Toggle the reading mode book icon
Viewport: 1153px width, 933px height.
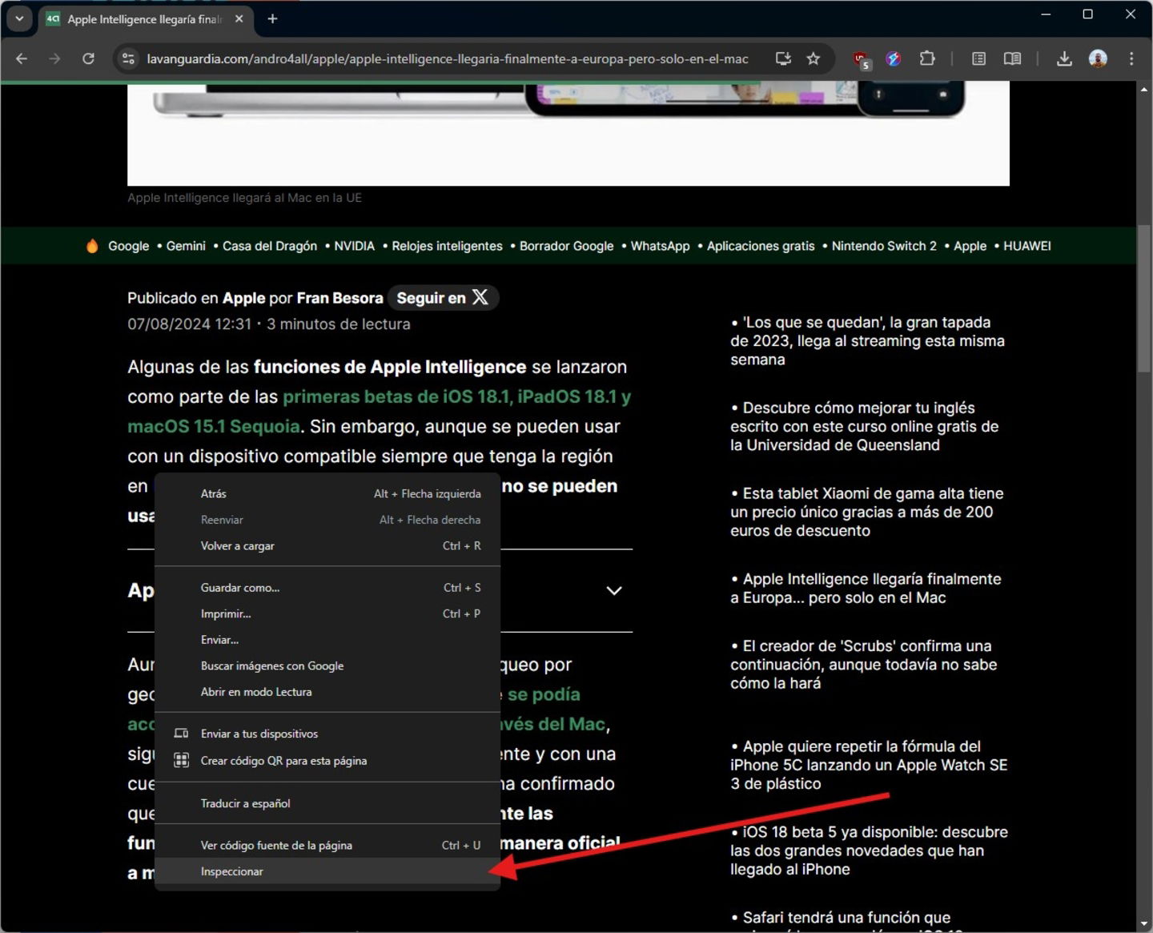click(x=1012, y=58)
